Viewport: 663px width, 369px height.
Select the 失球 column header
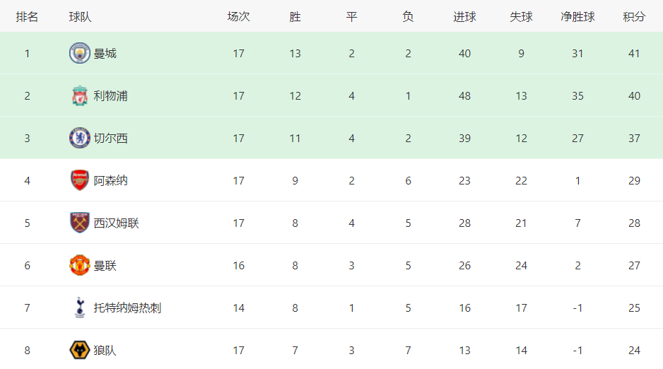pyautogui.click(x=521, y=17)
